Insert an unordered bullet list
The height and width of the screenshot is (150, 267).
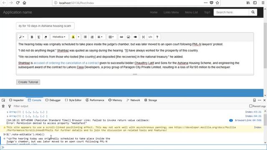pos(85,37)
